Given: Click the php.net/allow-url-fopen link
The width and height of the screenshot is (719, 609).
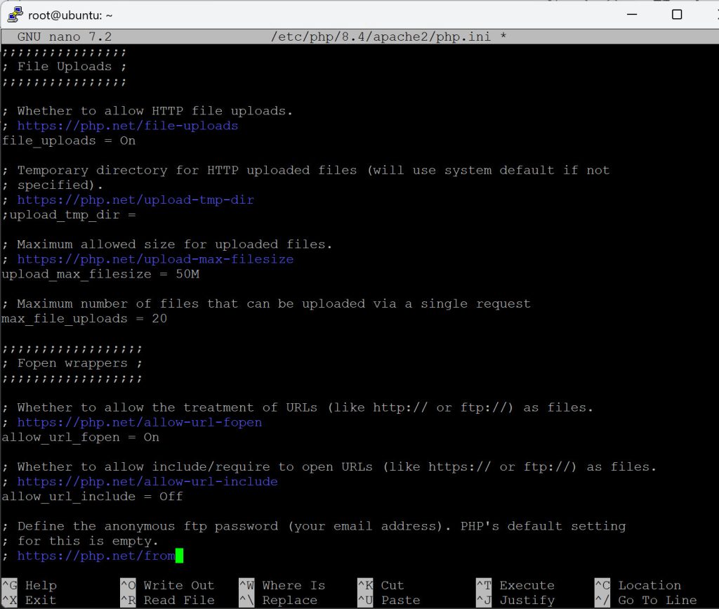Looking at the screenshot, I should (x=139, y=422).
